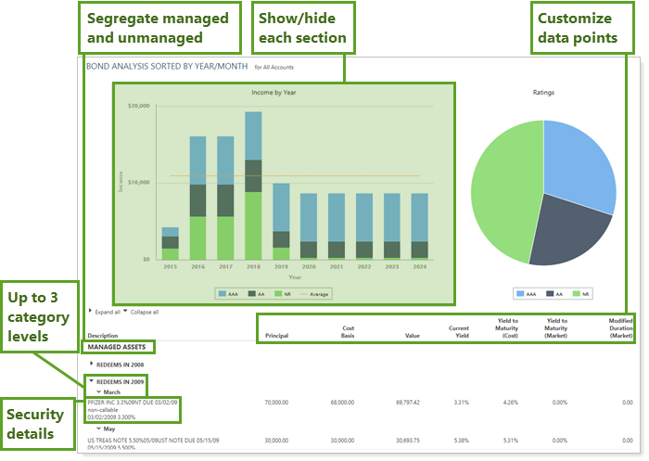Click the Expand all arrow icon
This screenshot has width=649, height=461.
coord(89,312)
